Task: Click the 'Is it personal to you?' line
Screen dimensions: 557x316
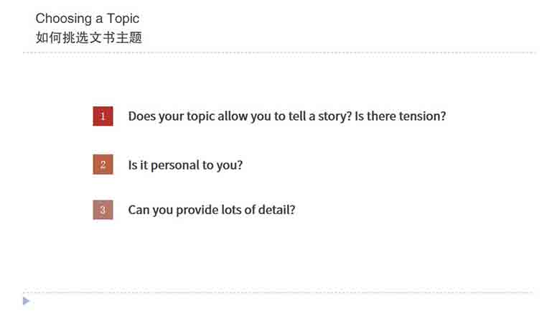Action: pyautogui.click(x=185, y=165)
